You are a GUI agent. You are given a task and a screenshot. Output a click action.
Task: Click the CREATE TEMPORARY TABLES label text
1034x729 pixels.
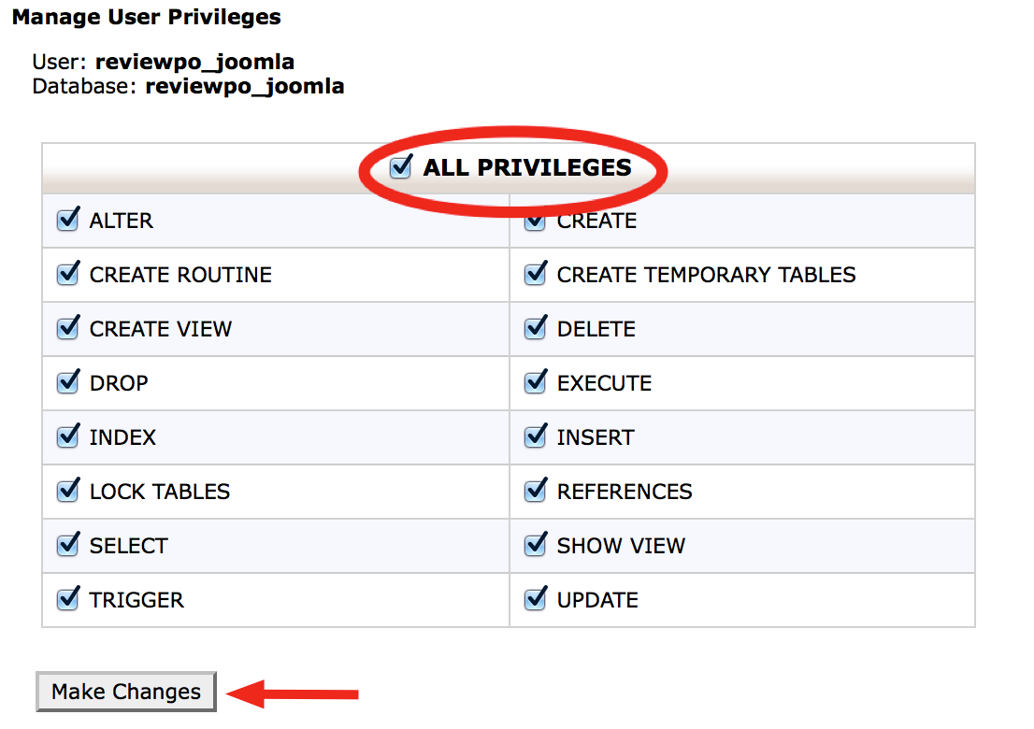point(706,275)
